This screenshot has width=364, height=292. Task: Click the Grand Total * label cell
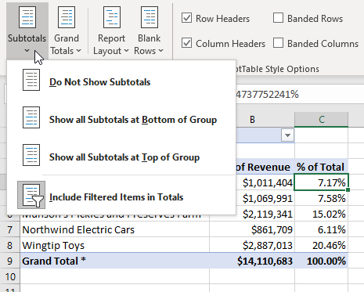click(115, 261)
